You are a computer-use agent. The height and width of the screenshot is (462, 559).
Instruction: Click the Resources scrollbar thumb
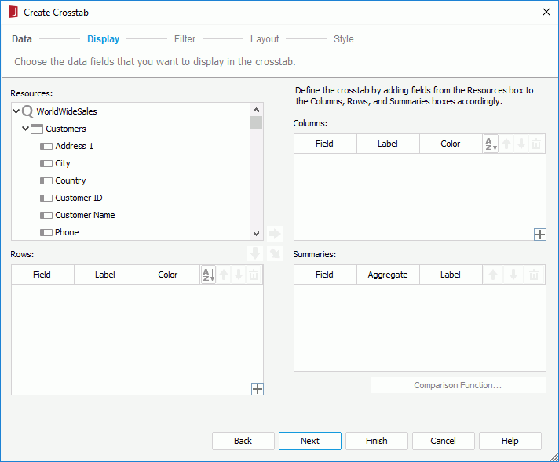[256, 122]
